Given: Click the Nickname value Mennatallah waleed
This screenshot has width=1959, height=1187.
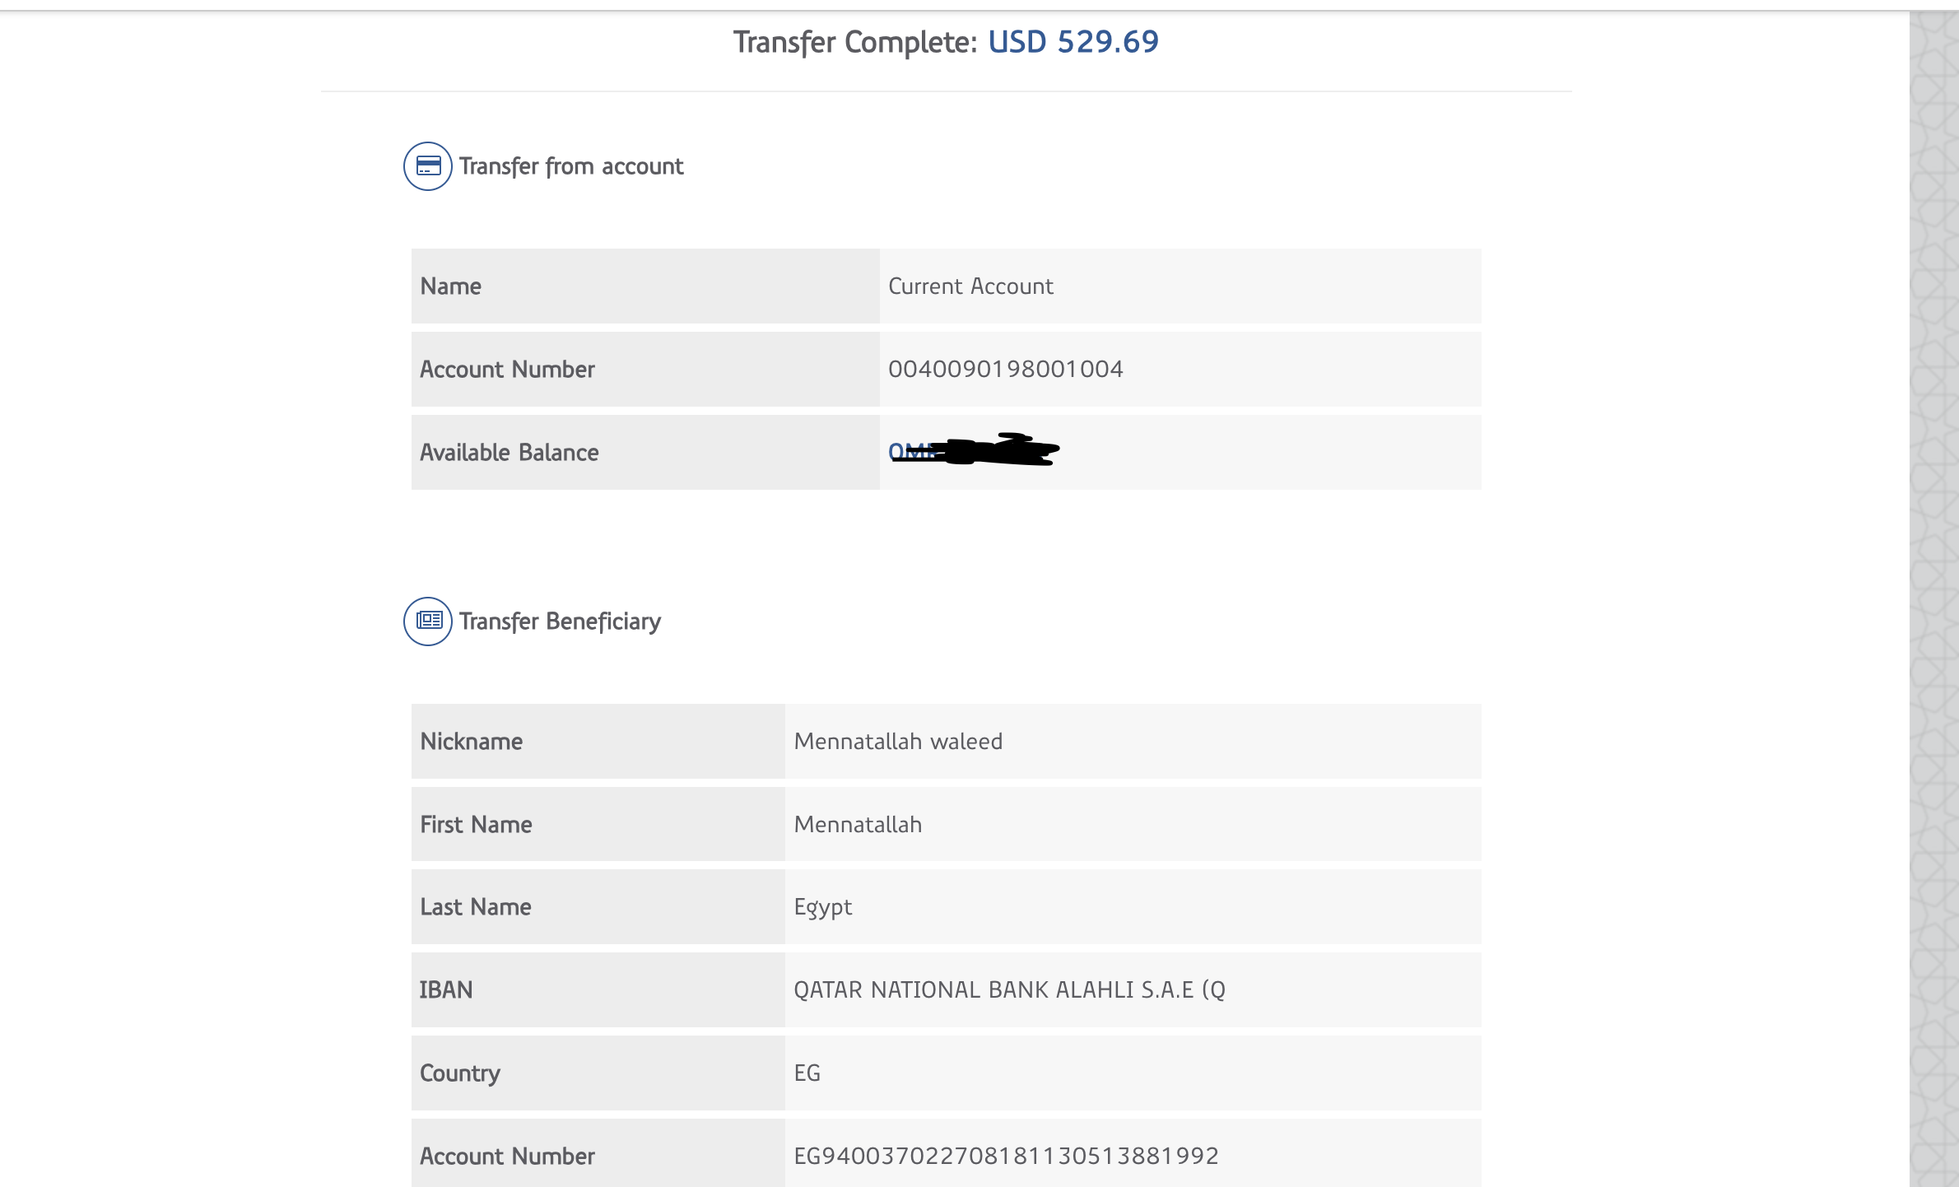Looking at the screenshot, I should [x=898, y=742].
